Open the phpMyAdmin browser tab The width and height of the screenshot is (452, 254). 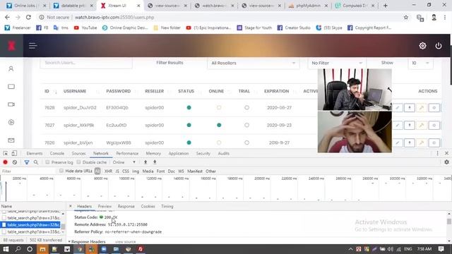click(308, 6)
